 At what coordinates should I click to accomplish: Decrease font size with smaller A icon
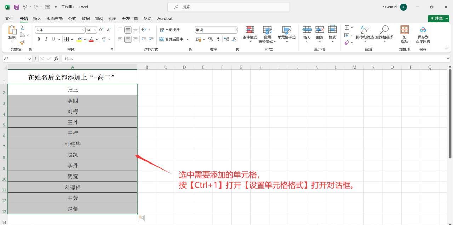109,30
